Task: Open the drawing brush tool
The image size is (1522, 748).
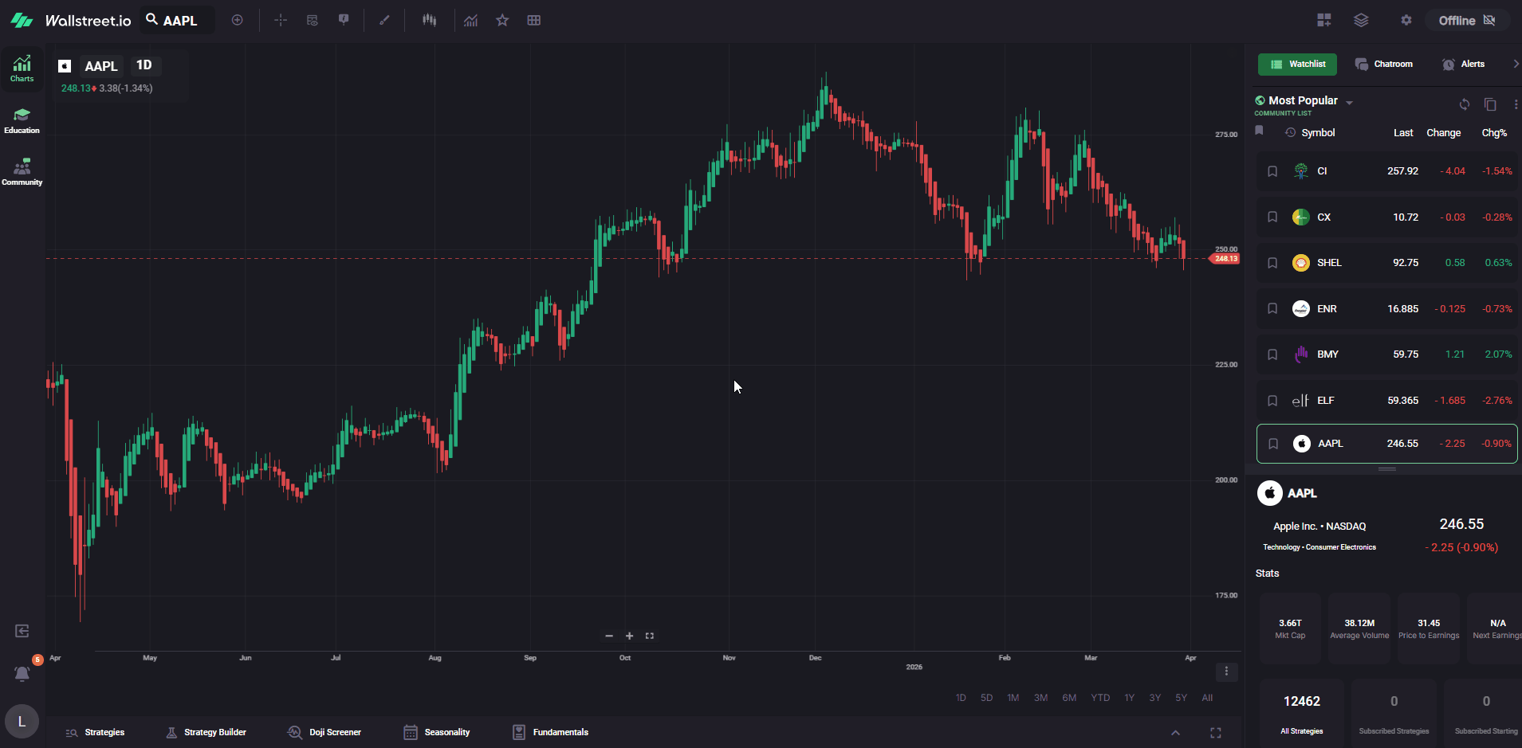Action: [384, 21]
